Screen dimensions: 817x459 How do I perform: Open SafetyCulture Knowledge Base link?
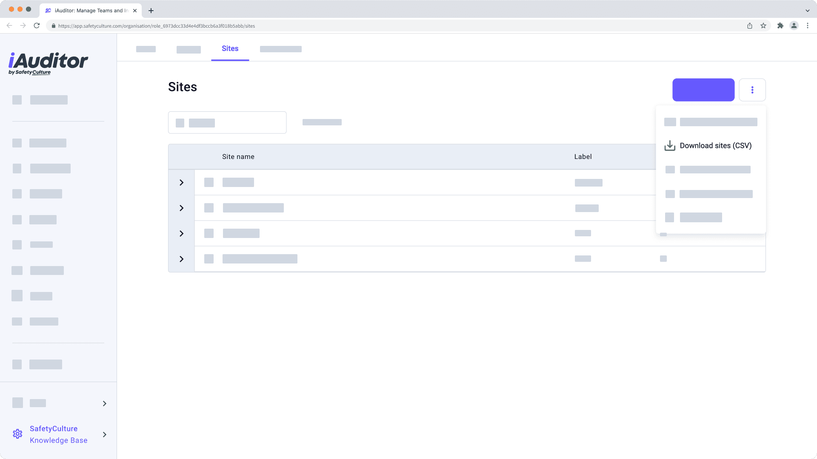(58, 434)
